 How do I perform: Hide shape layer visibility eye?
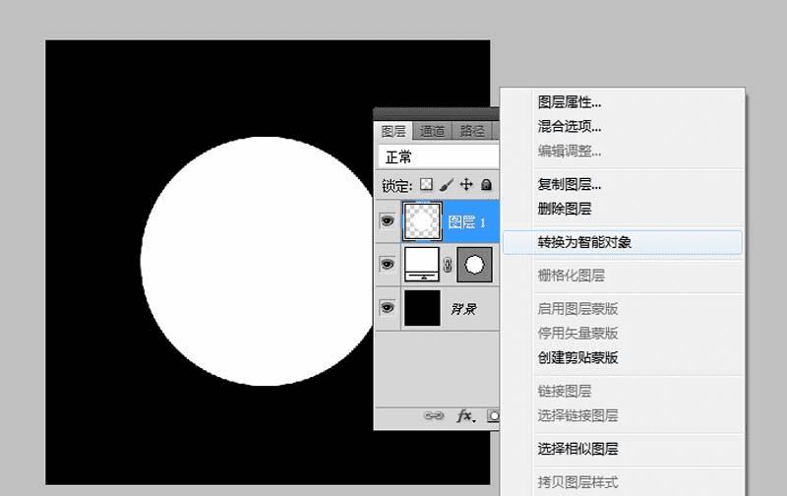387,264
